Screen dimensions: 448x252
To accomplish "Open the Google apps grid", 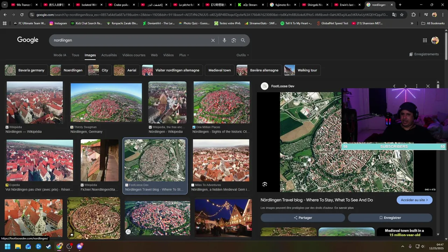I will (x=425, y=40).
